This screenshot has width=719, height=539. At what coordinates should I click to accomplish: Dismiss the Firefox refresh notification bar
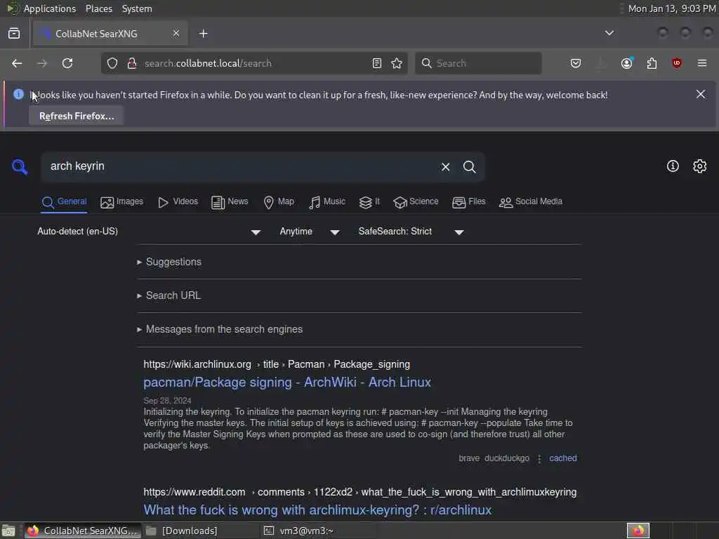(701, 95)
